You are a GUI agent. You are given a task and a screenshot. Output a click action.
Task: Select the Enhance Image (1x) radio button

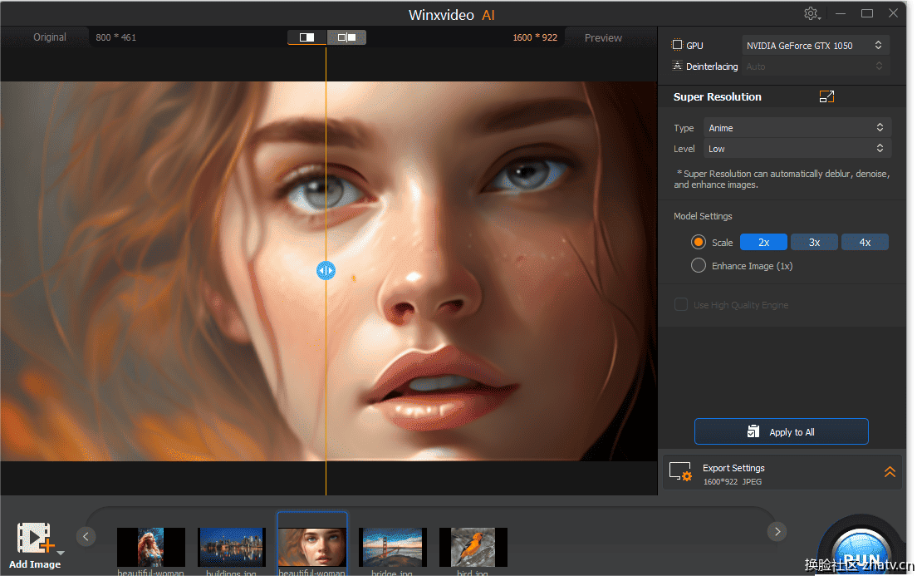click(x=699, y=266)
